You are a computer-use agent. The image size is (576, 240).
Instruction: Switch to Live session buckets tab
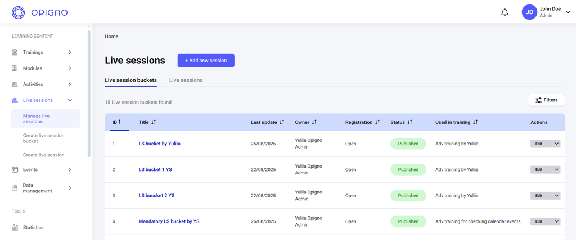tap(130, 80)
